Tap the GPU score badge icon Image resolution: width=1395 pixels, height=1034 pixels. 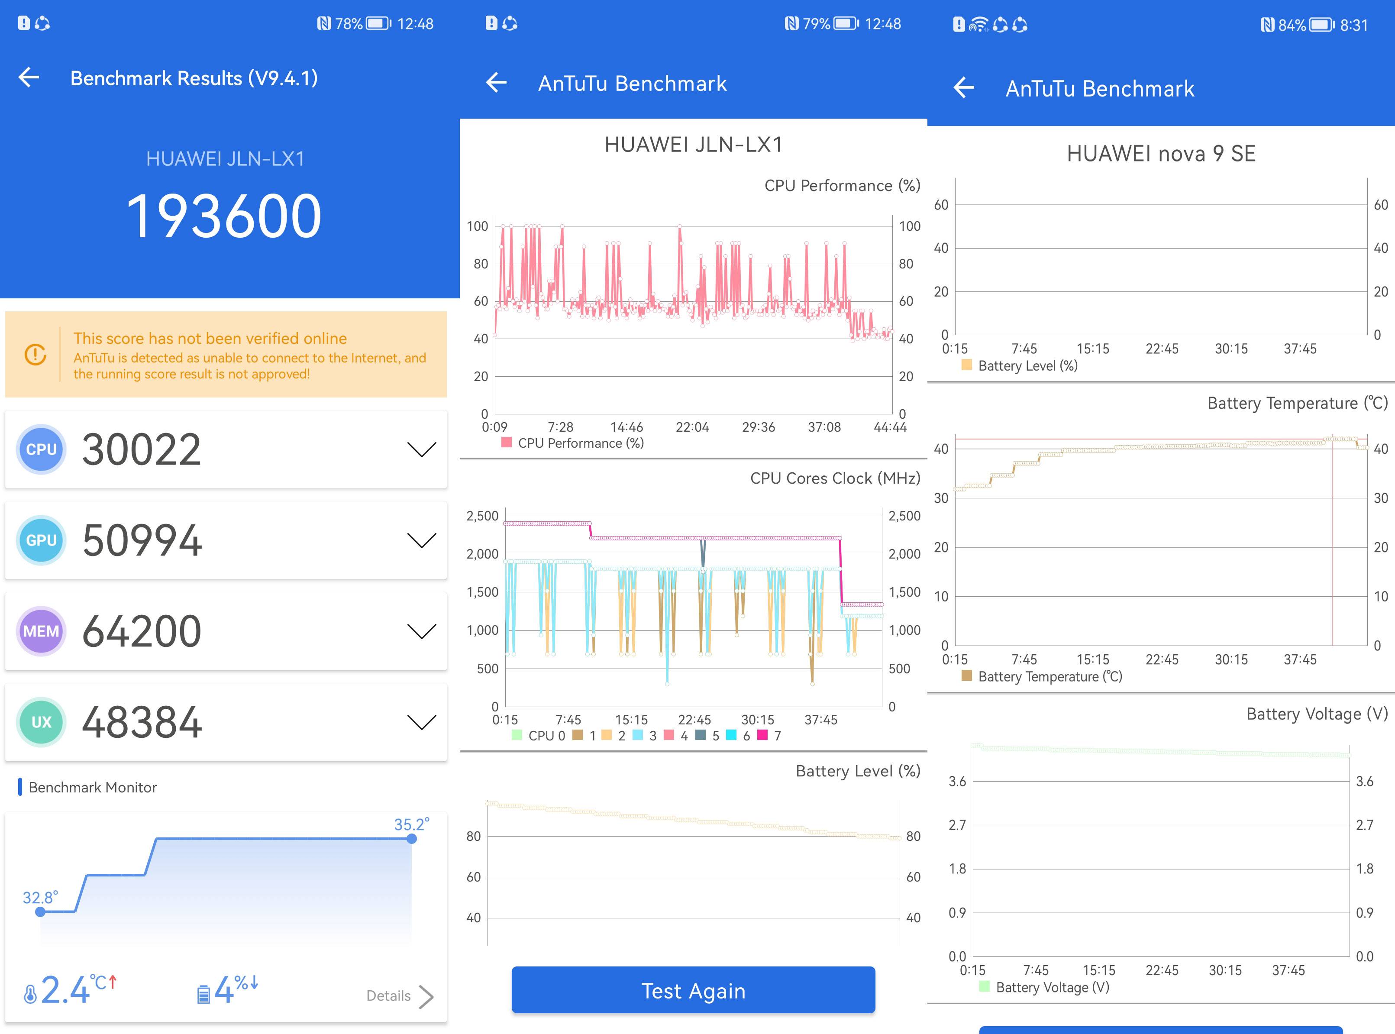point(41,540)
